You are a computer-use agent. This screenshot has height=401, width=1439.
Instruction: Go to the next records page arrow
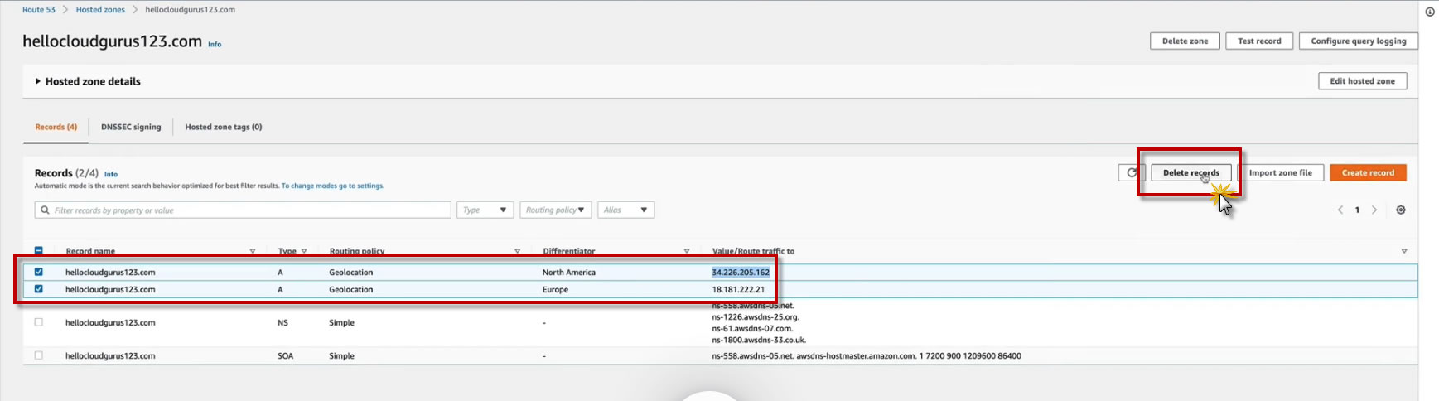click(x=1374, y=210)
